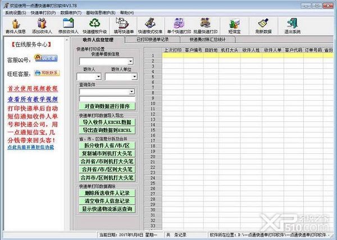Click the 合并省/市到机打大头笔 button
337x240 pixels.
(x=107, y=162)
